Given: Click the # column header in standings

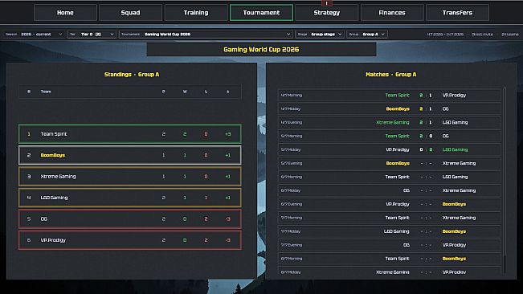Looking at the screenshot, I should tap(29, 92).
